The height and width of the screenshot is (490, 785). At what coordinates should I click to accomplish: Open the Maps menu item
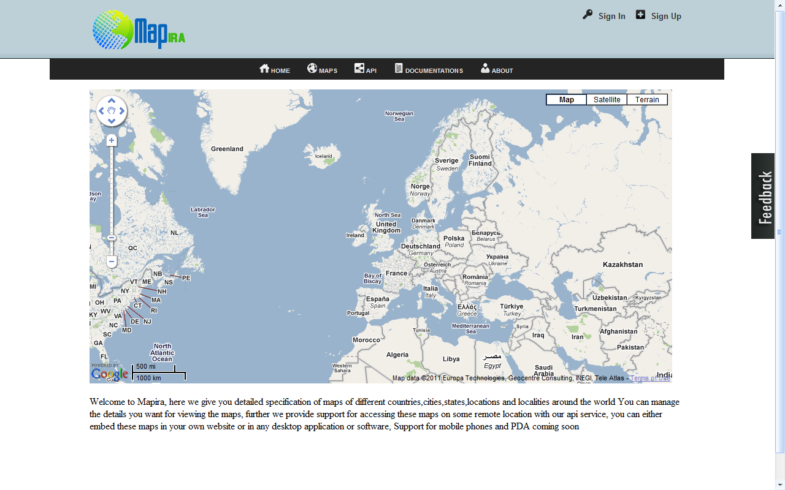(x=322, y=69)
